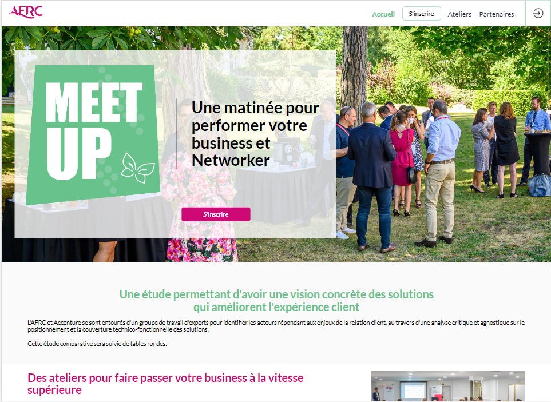Click the green heading 'Une étude permettant'
Screen dimensions: 551x402
click(x=276, y=301)
